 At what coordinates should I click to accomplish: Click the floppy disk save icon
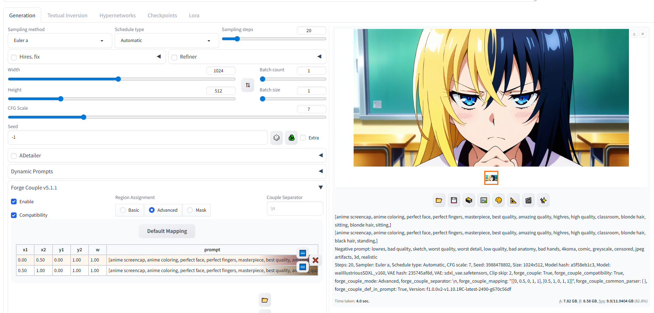pos(454,200)
